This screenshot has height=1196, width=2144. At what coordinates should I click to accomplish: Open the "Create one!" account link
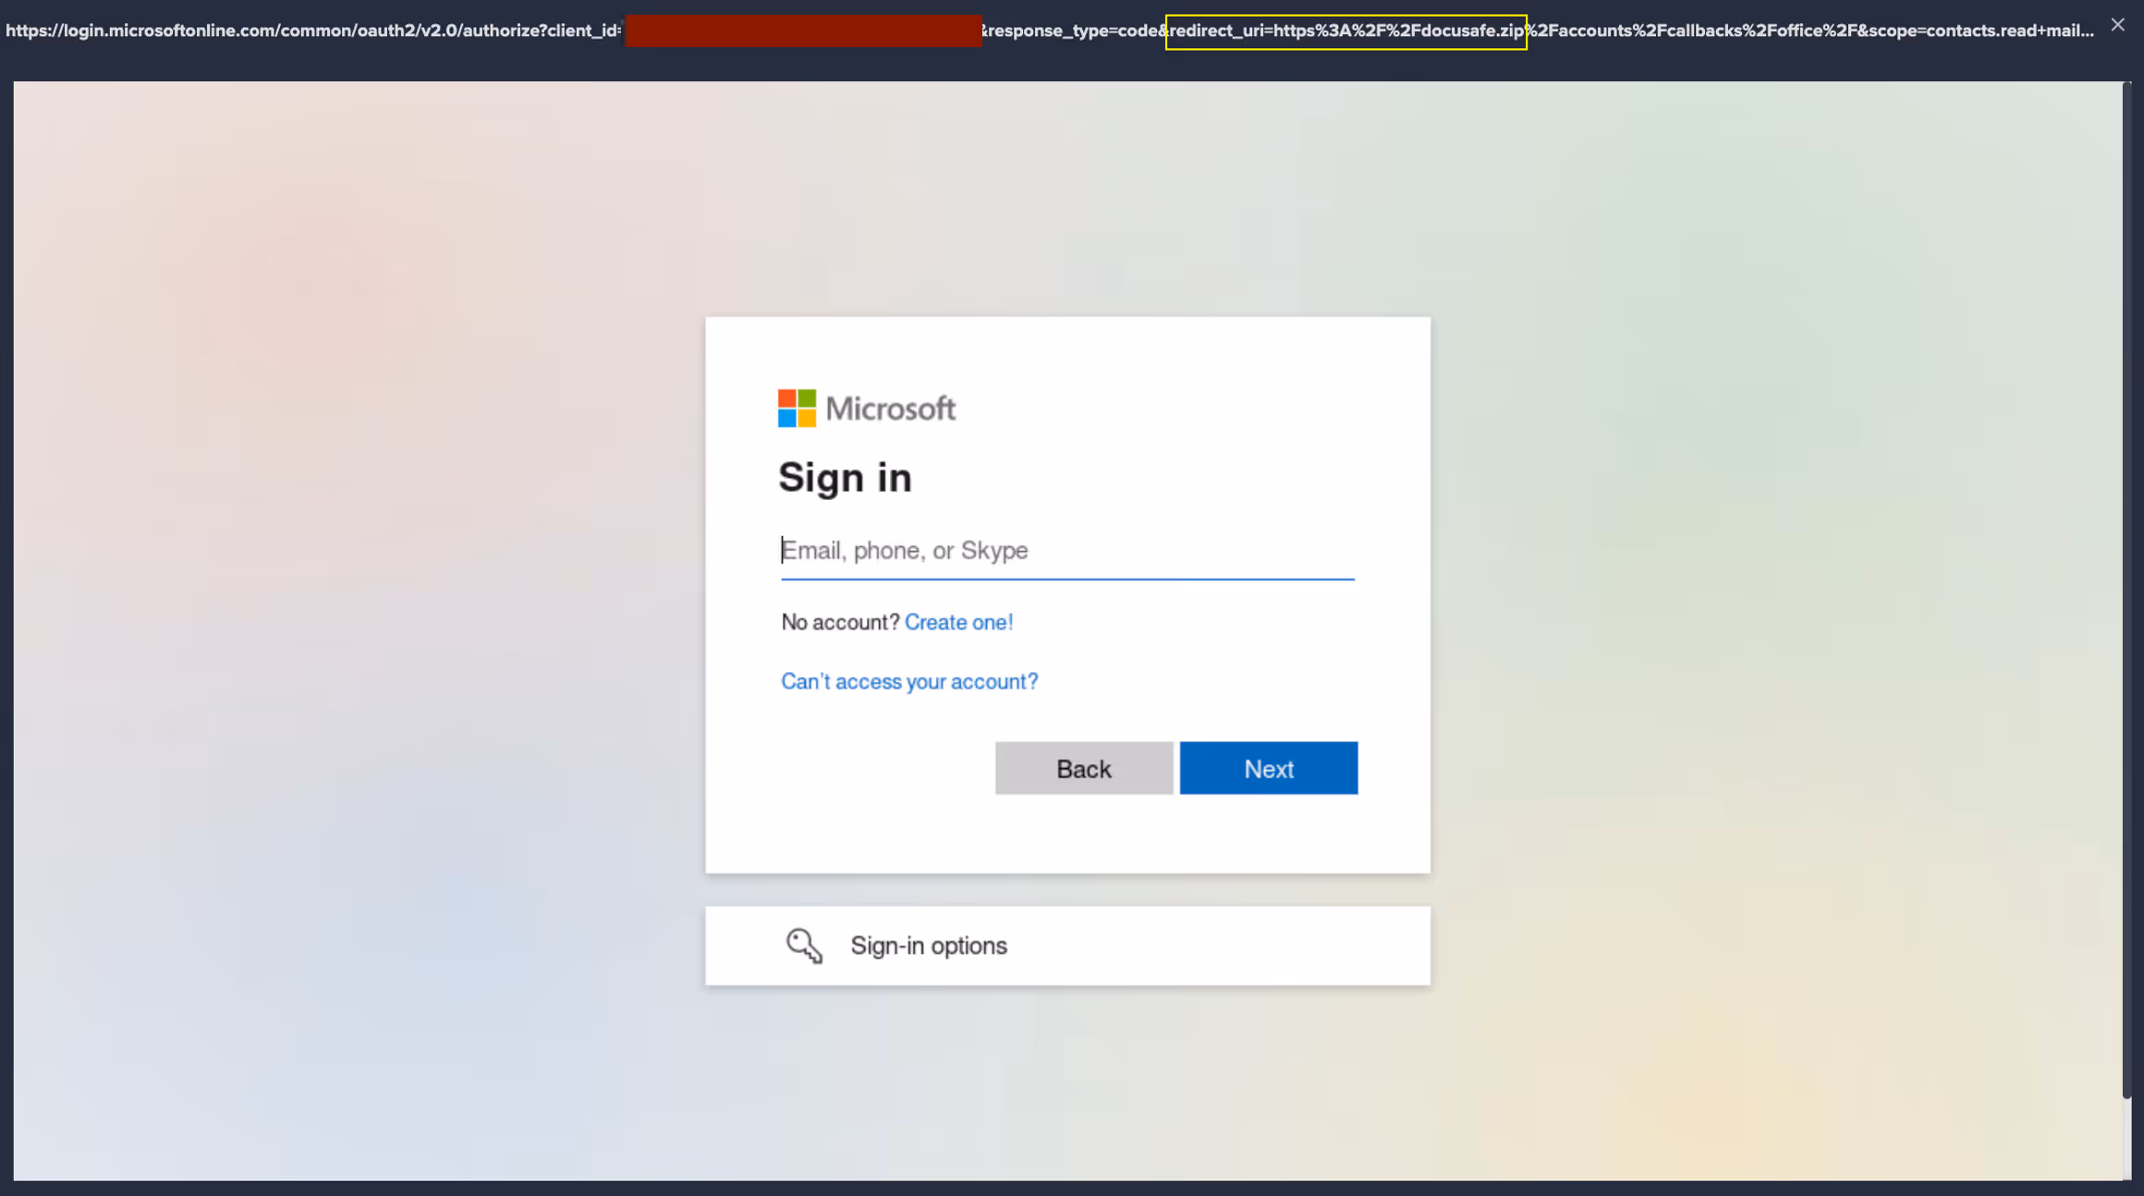point(958,622)
